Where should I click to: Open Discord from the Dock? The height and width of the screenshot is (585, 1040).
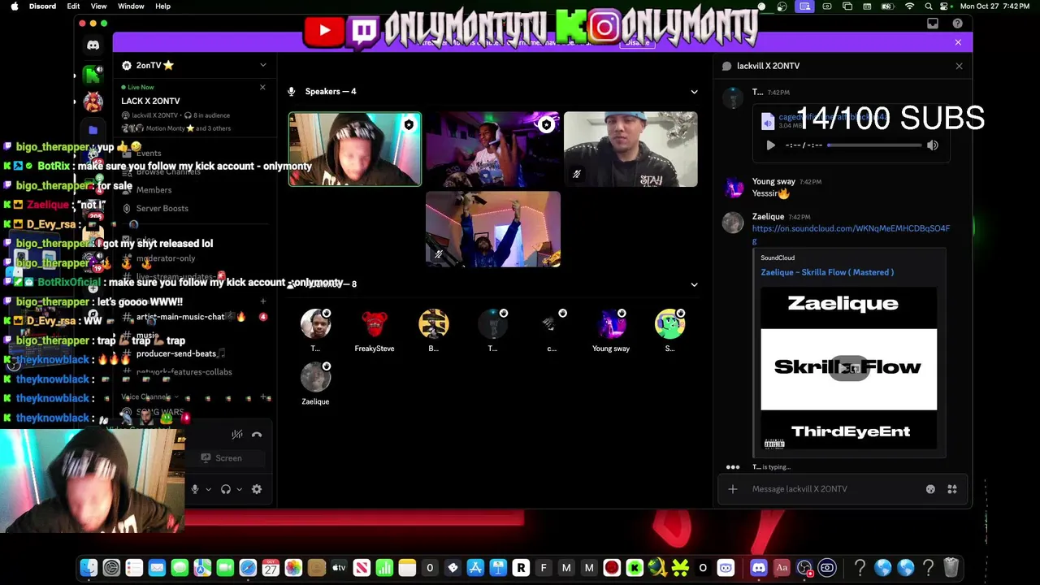[759, 568]
